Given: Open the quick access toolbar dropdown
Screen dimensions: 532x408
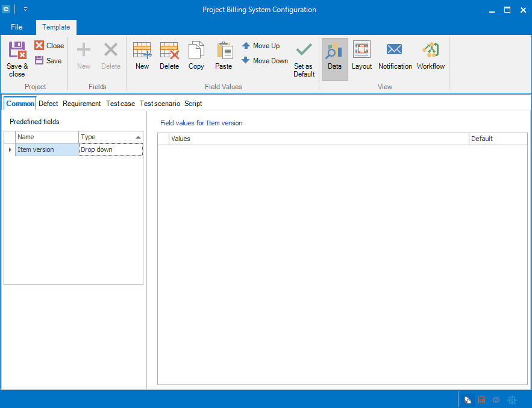Looking at the screenshot, I should [26, 10].
